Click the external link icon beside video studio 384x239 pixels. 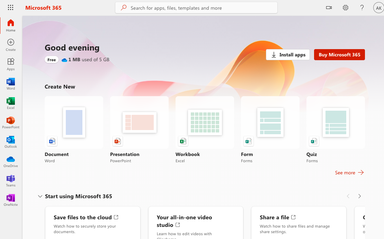pyautogui.click(x=178, y=224)
